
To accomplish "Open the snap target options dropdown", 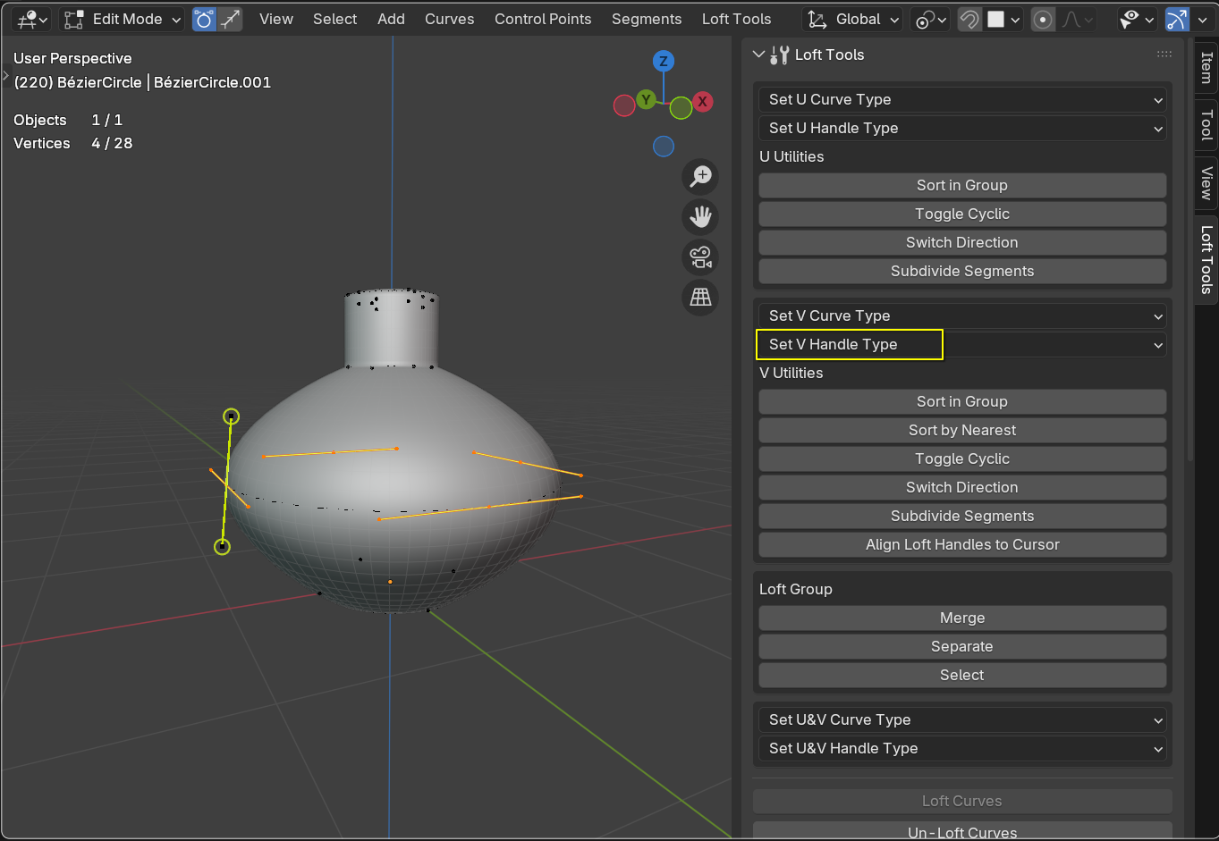I will (1003, 19).
